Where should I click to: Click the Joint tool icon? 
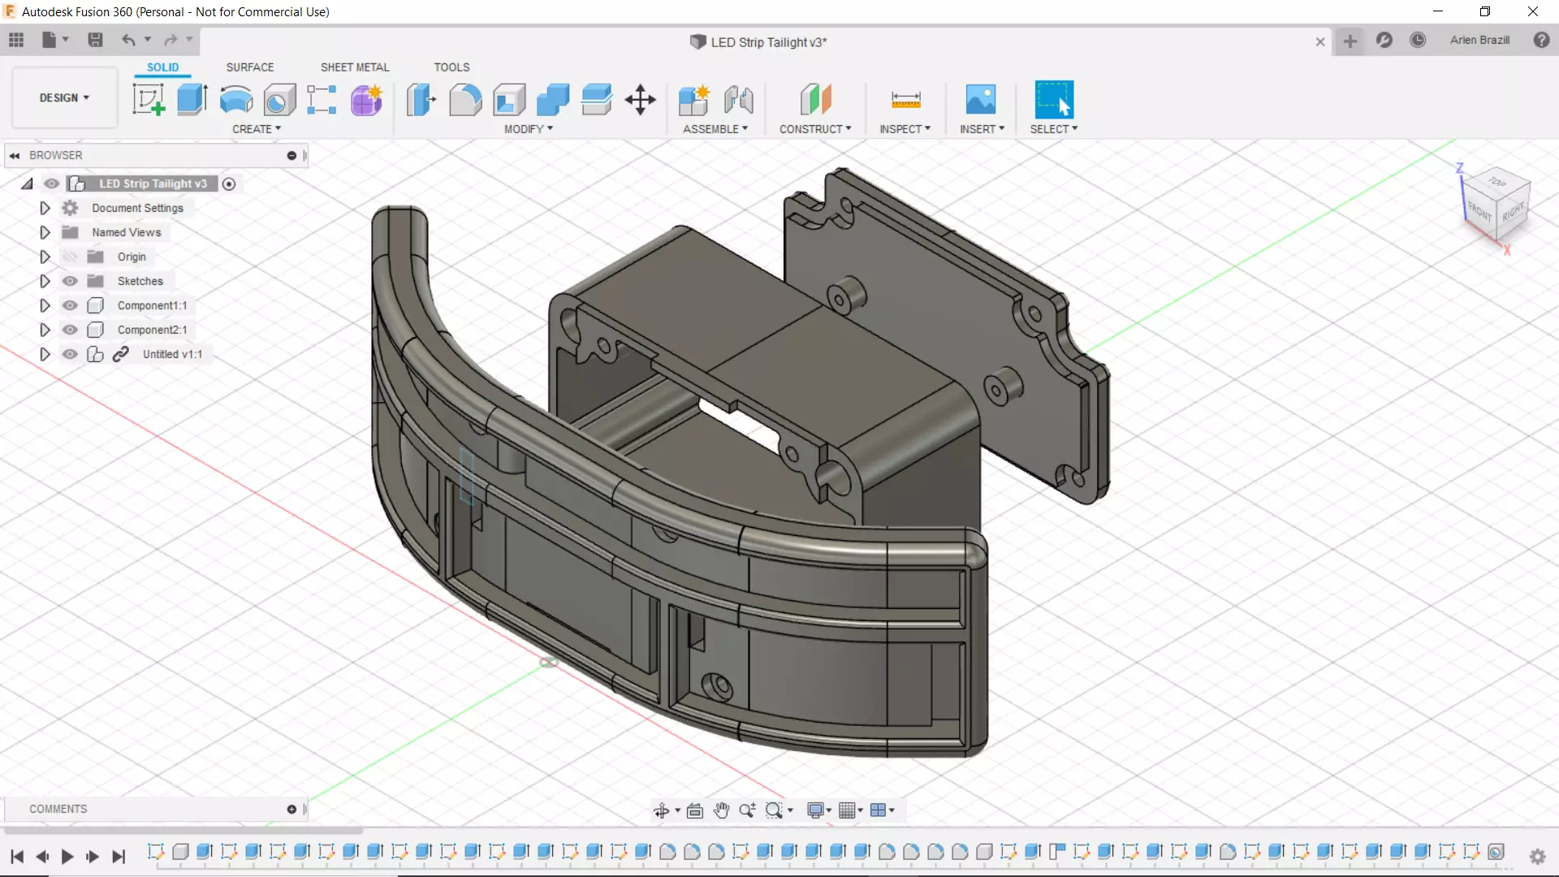tap(738, 100)
